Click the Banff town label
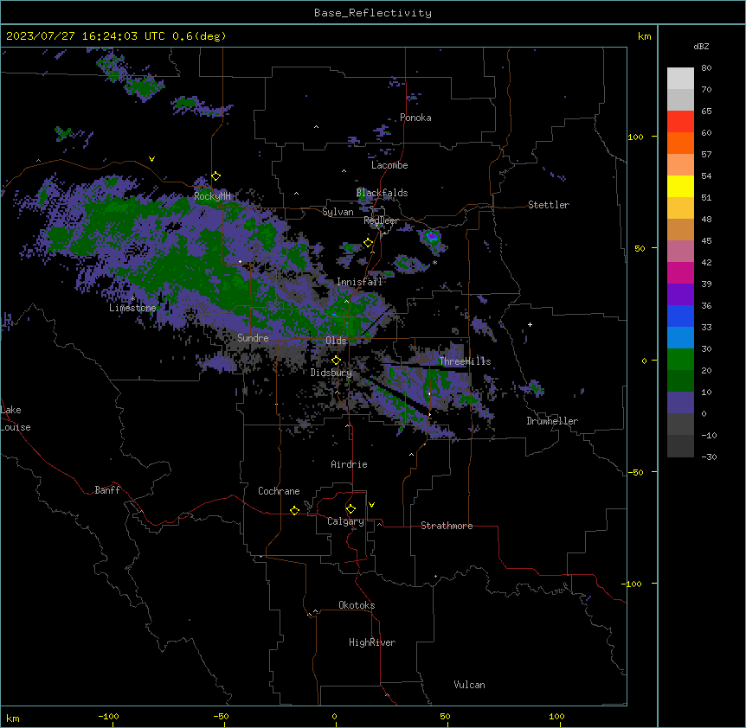The image size is (746, 728). 107,490
